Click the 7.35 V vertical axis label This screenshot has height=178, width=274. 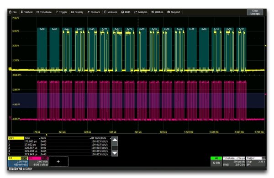pyautogui.click(x=16, y=18)
